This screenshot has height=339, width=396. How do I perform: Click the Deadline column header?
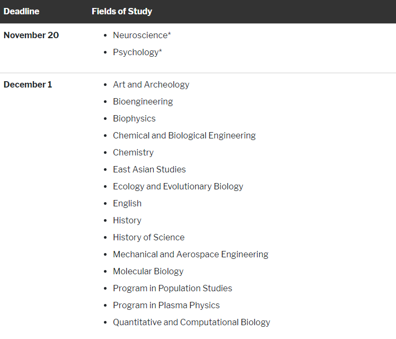point(21,11)
